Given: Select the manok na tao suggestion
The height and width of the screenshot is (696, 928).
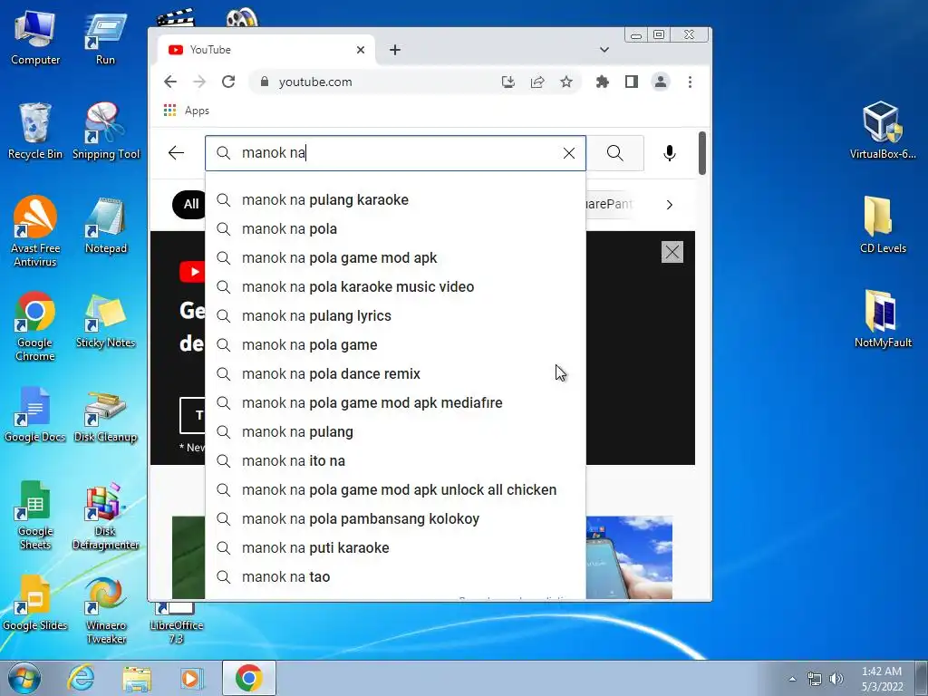Looking at the screenshot, I should coord(395,577).
